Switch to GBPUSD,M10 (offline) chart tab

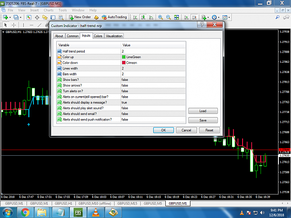95,204
